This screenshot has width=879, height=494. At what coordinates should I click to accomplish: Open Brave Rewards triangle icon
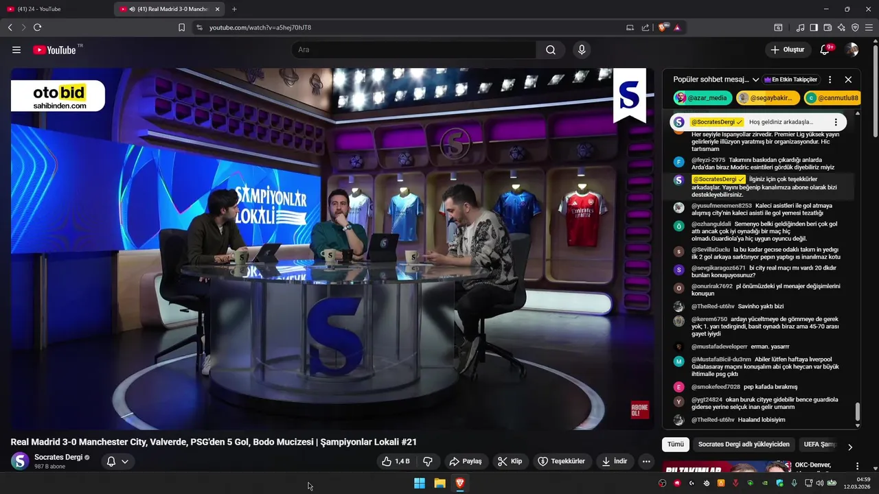click(677, 27)
